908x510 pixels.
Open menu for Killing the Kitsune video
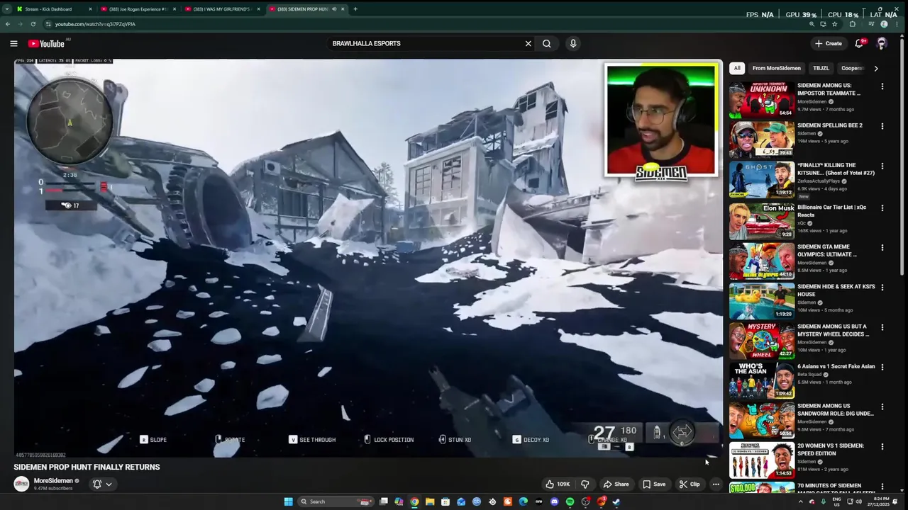click(x=882, y=166)
